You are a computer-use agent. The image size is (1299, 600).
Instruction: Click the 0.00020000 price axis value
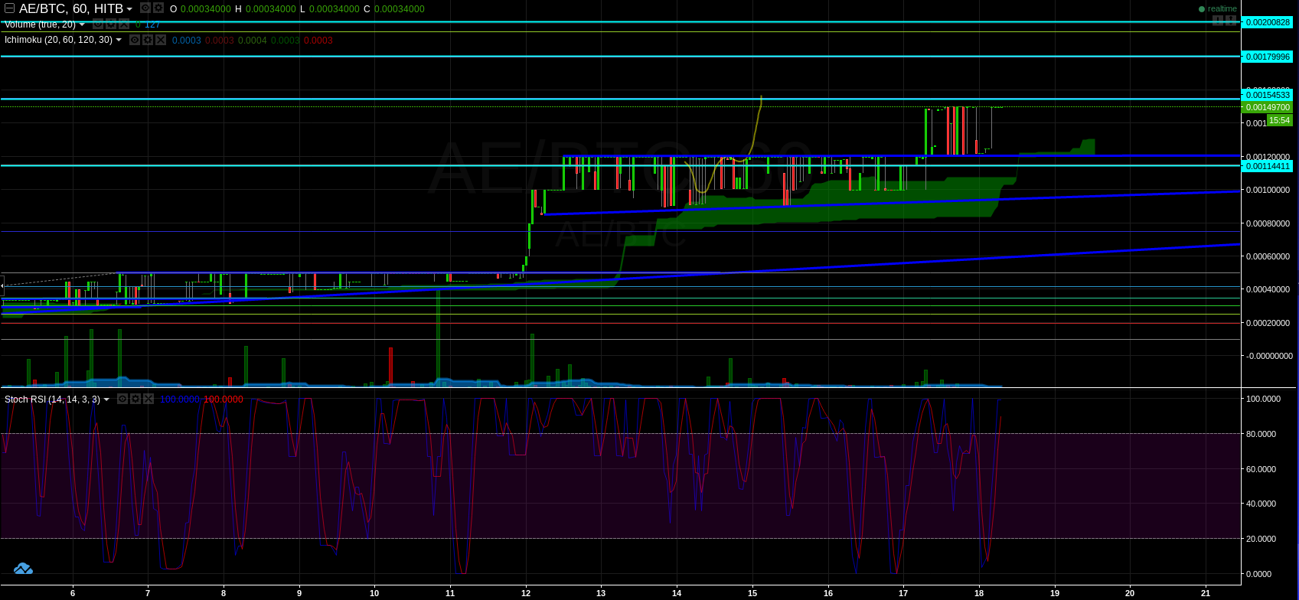coord(1268,323)
